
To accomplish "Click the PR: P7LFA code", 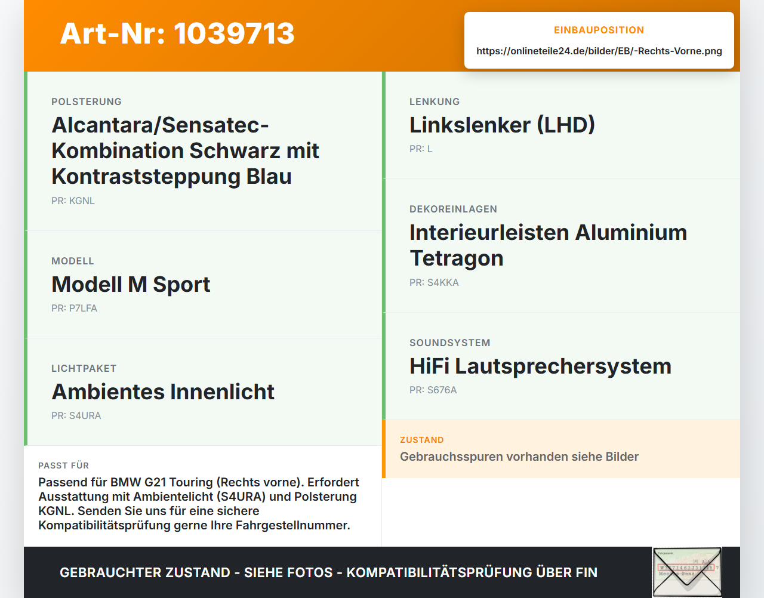I will coord(74,309).
